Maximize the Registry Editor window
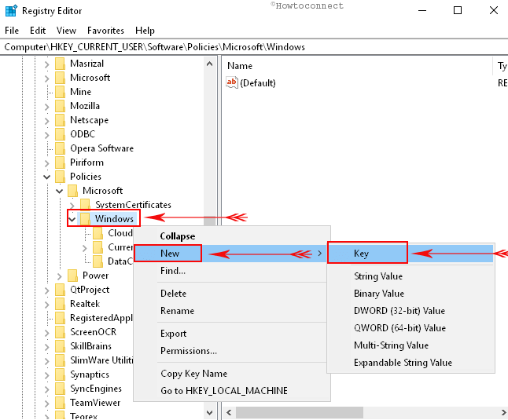 [458, 11]
